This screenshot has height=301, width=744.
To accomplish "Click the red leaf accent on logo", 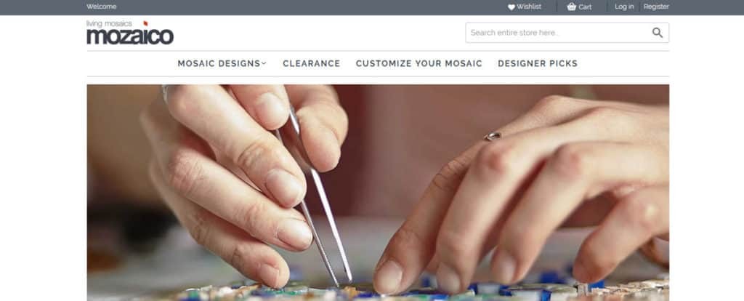I will tap(145, 23).
